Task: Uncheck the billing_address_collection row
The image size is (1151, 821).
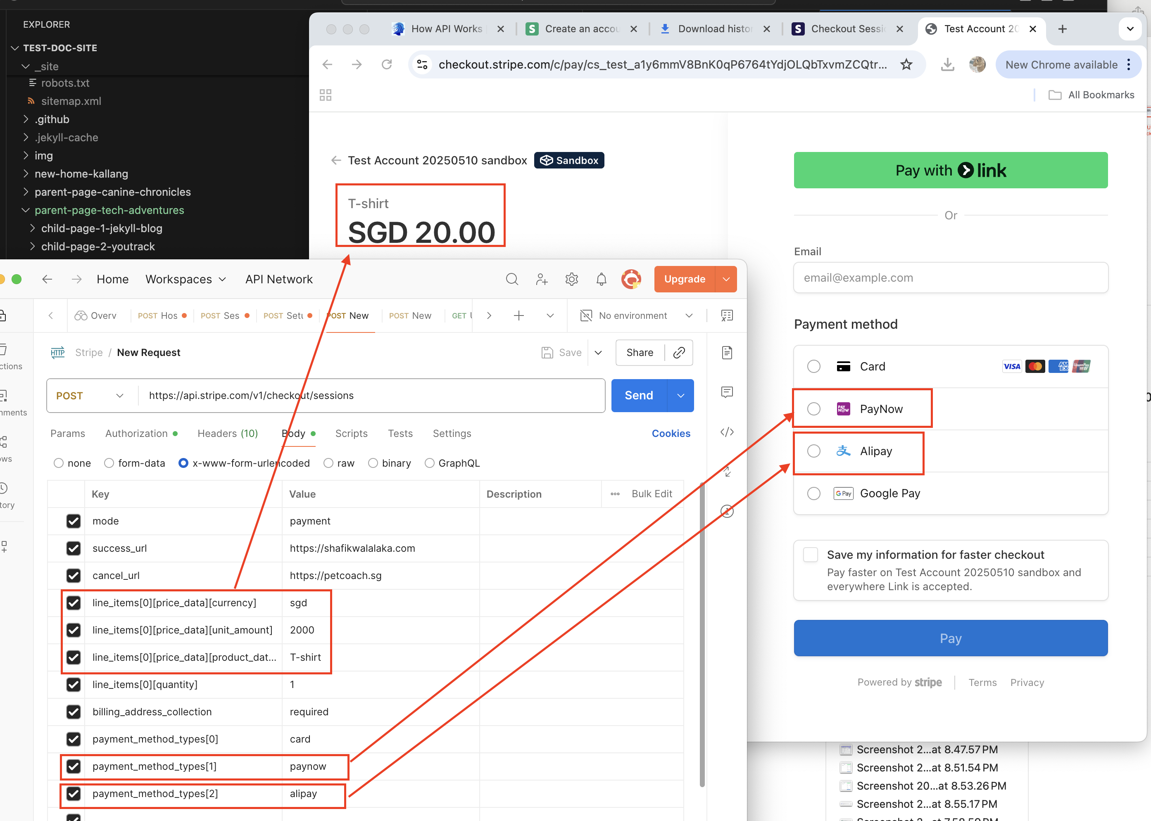Action: pos(73,712)
